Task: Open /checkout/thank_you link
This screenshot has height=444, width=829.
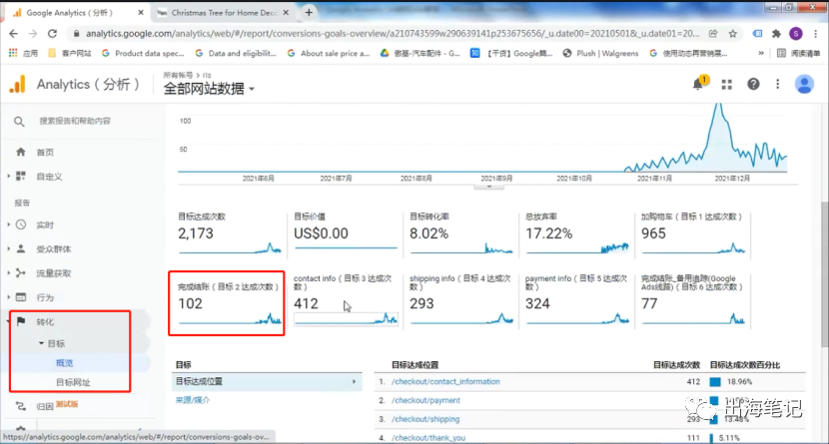Action: pos(428,438)
